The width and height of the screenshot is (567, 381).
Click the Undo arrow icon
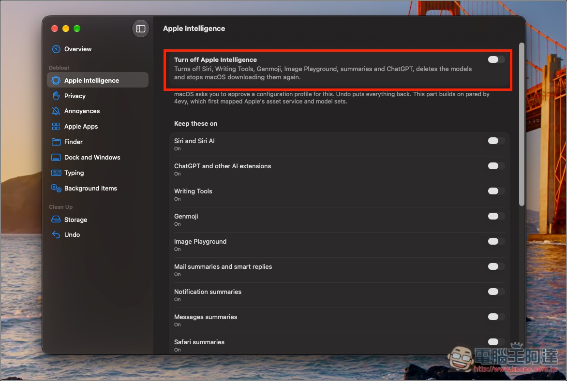(x=56, y=234)
